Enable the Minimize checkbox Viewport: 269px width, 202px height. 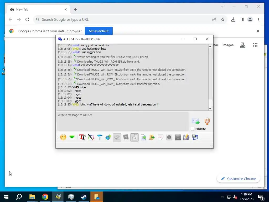pyautogui.click(x=193, y=129)
